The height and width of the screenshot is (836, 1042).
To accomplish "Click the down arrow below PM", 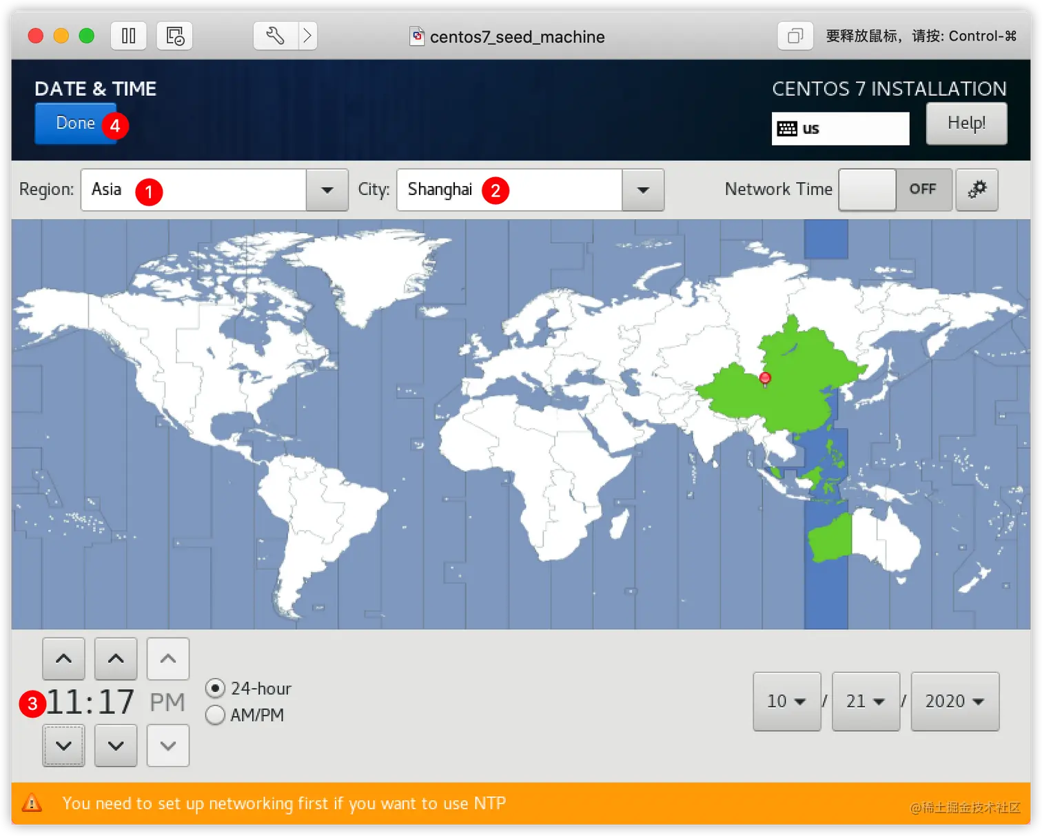I will point(168,746).
